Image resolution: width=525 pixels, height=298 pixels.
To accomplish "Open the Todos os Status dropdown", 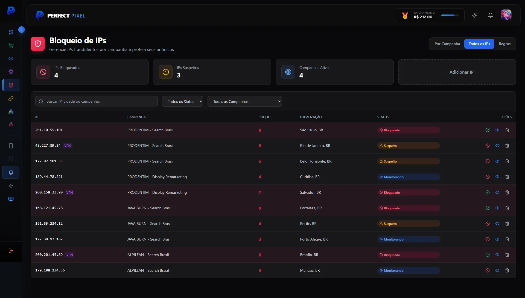I will tap(182, 102).
